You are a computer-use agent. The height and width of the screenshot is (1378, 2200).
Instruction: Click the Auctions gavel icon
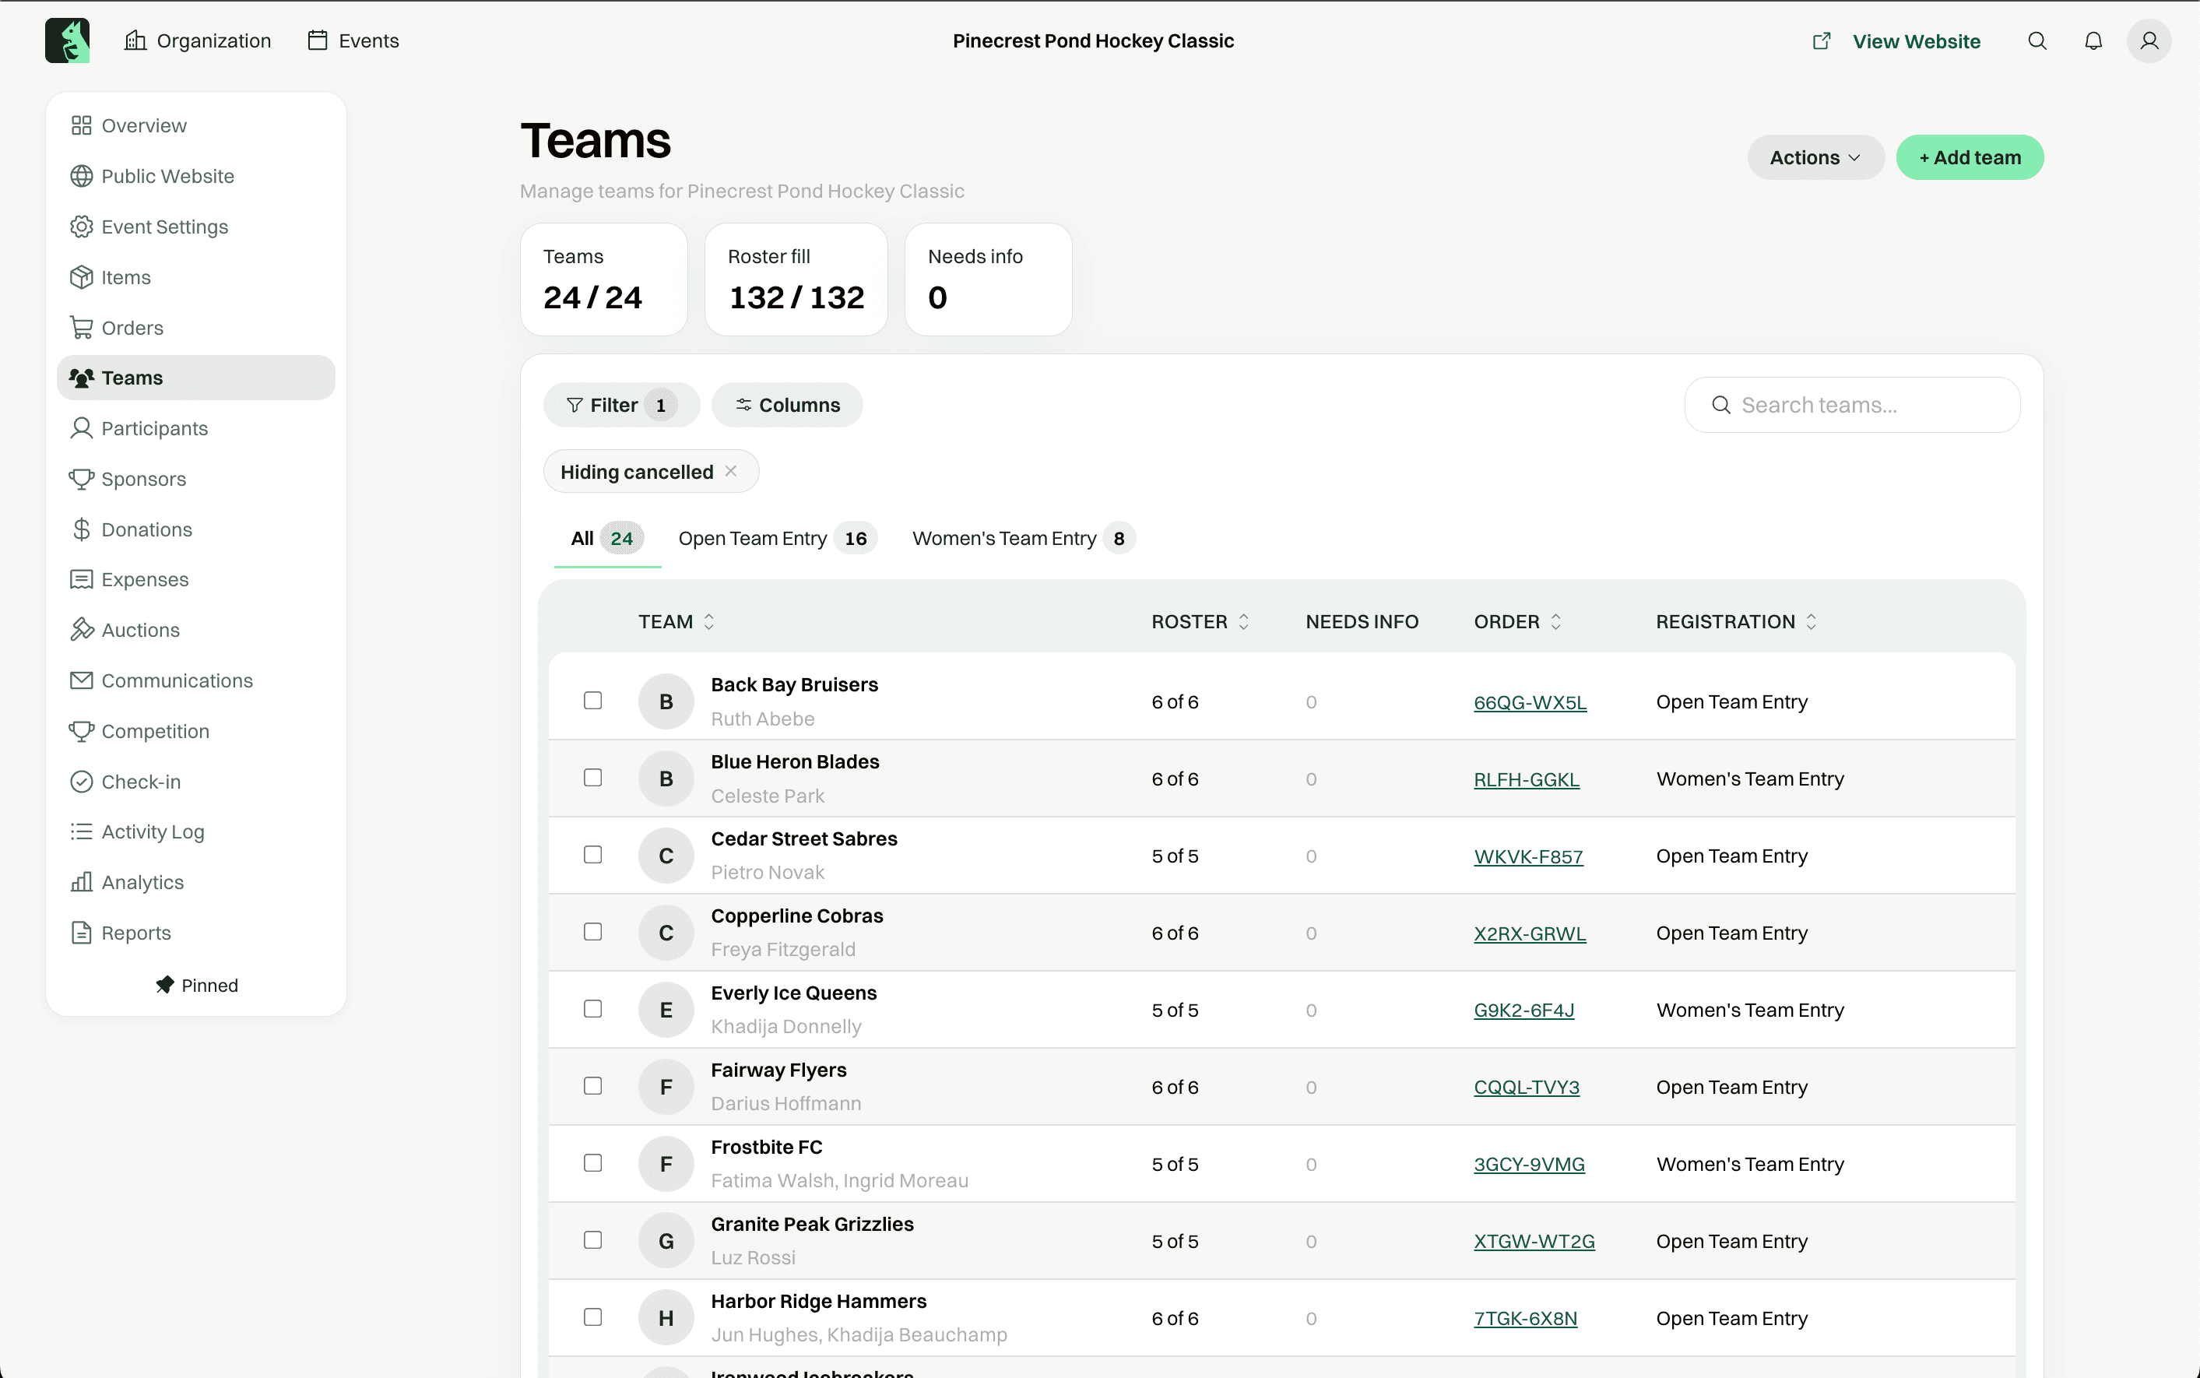(x=81, y=630)
